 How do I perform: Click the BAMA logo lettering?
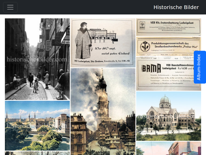(x=151, y=68)
